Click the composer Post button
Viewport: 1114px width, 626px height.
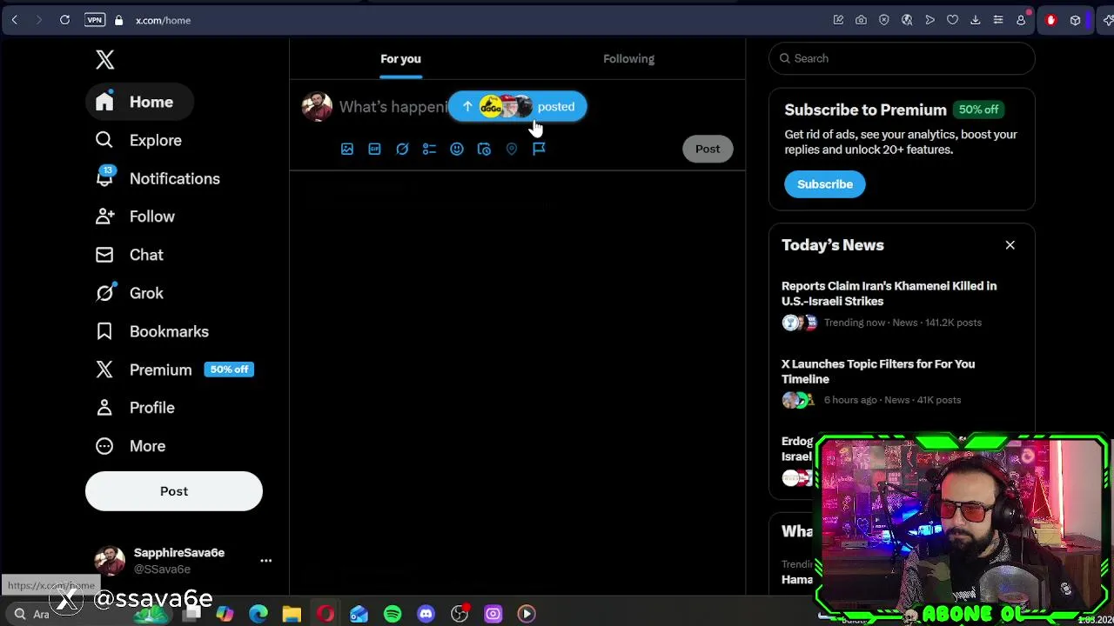708,149
